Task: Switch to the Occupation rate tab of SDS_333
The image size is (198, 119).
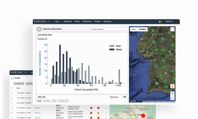Action: click(x=63, y=101)
